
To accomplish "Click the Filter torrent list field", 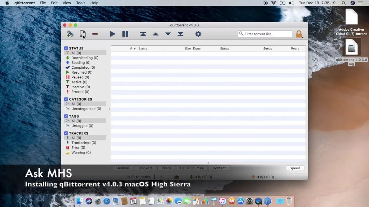I will pyautogui.click(x=265, y=34).
